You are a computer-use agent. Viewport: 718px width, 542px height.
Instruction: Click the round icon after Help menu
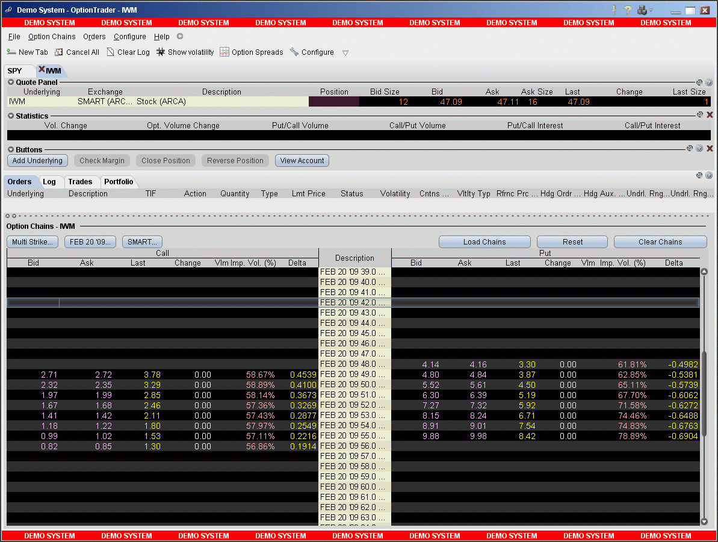[x=180, y=36]
